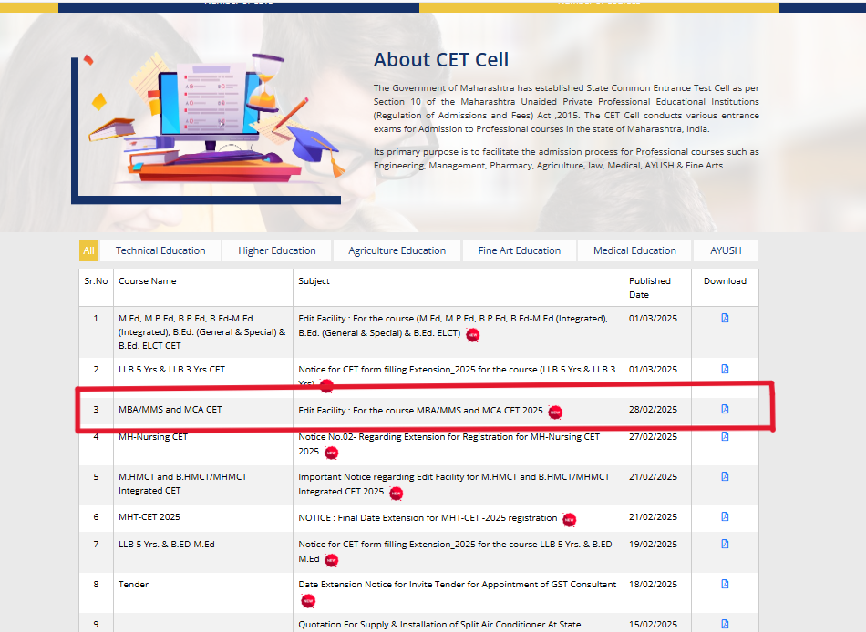Image resolution: width=866 pixels, height=632 pixels.
Task: Download LLB 5 Yrs. & B.ED-M.Ed notice PDF
Action: click(x=725, y=544)
